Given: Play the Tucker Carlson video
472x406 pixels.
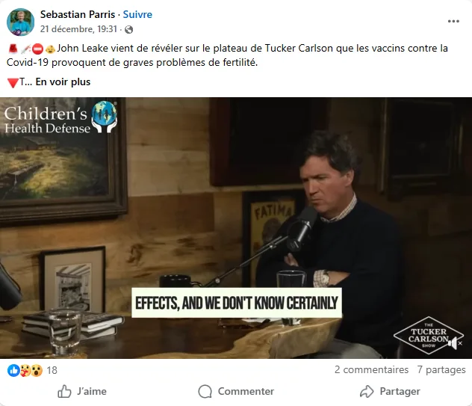Looking at the screenshot, I should pyautogui.click(x=236, y=228).
